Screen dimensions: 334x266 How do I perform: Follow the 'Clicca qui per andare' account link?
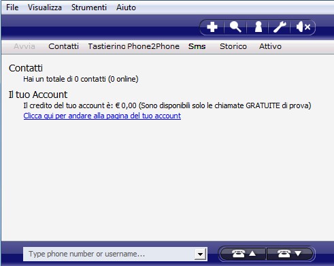point(102,116)
